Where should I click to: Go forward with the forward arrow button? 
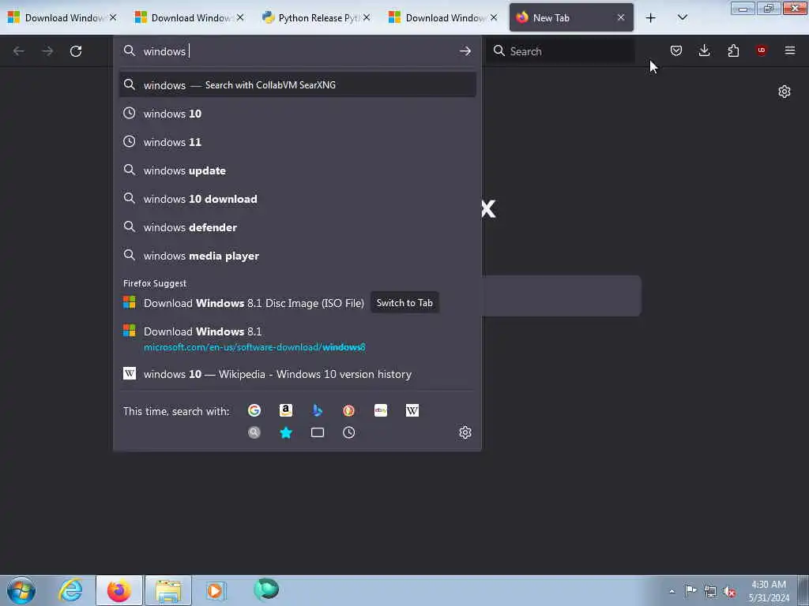pyautogui.click(x=47, y=51)
